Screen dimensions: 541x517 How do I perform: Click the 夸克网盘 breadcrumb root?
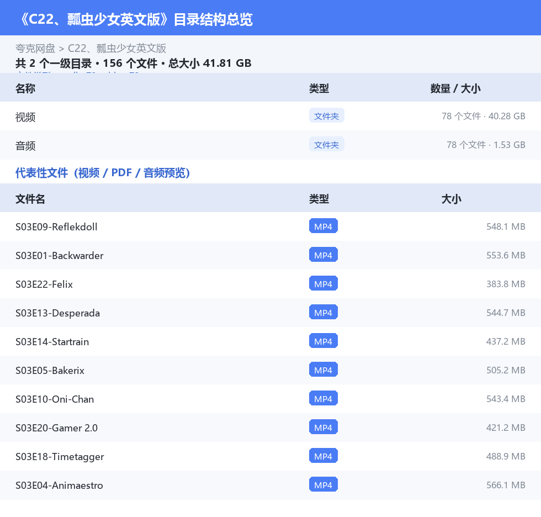[35, 48]
